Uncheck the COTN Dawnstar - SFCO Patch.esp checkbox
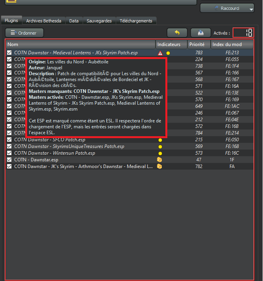This screenshot has height=281, width=263. coord(9,140)
